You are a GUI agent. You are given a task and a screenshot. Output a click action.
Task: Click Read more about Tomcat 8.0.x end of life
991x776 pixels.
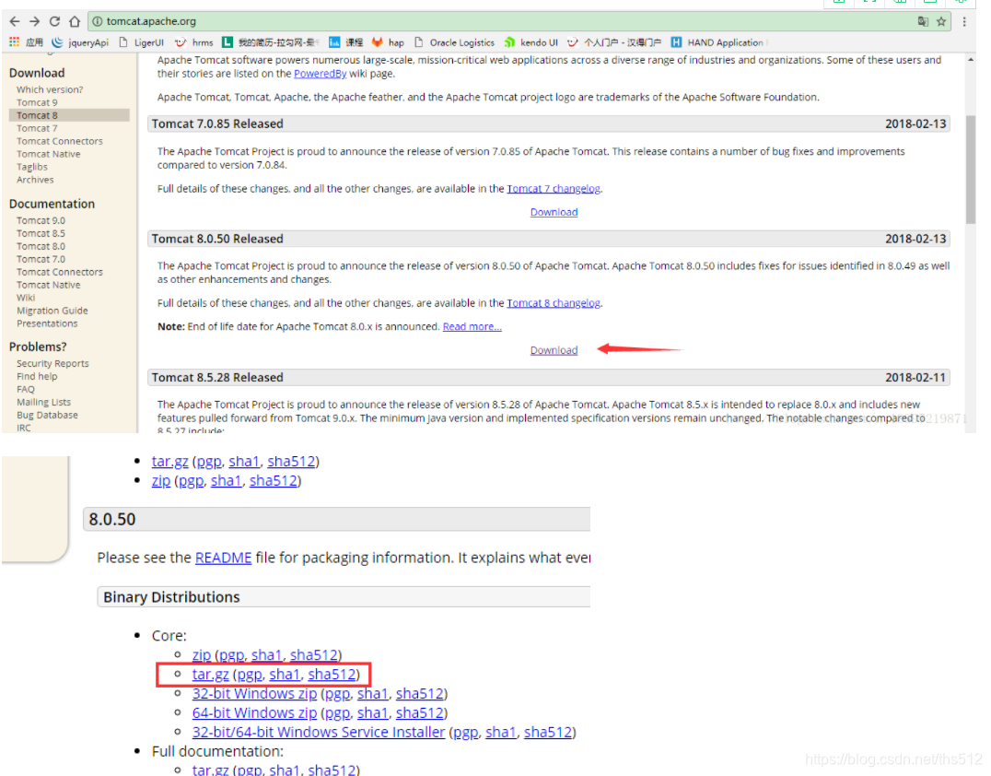[472, 325]
